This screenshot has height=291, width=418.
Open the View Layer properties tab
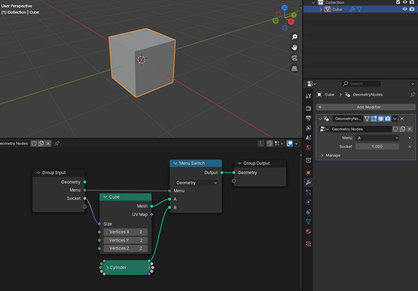(308, 128)
